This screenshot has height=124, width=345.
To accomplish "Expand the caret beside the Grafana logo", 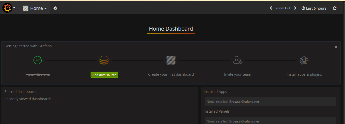I will (14, 8).
